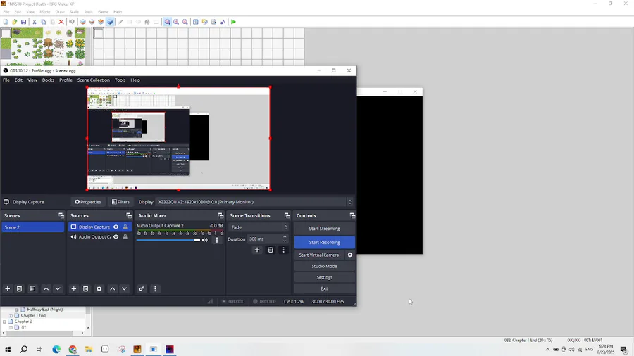Screen dimensions: 634x356
Task: Open the Materials manager icon
Action: 204,22
